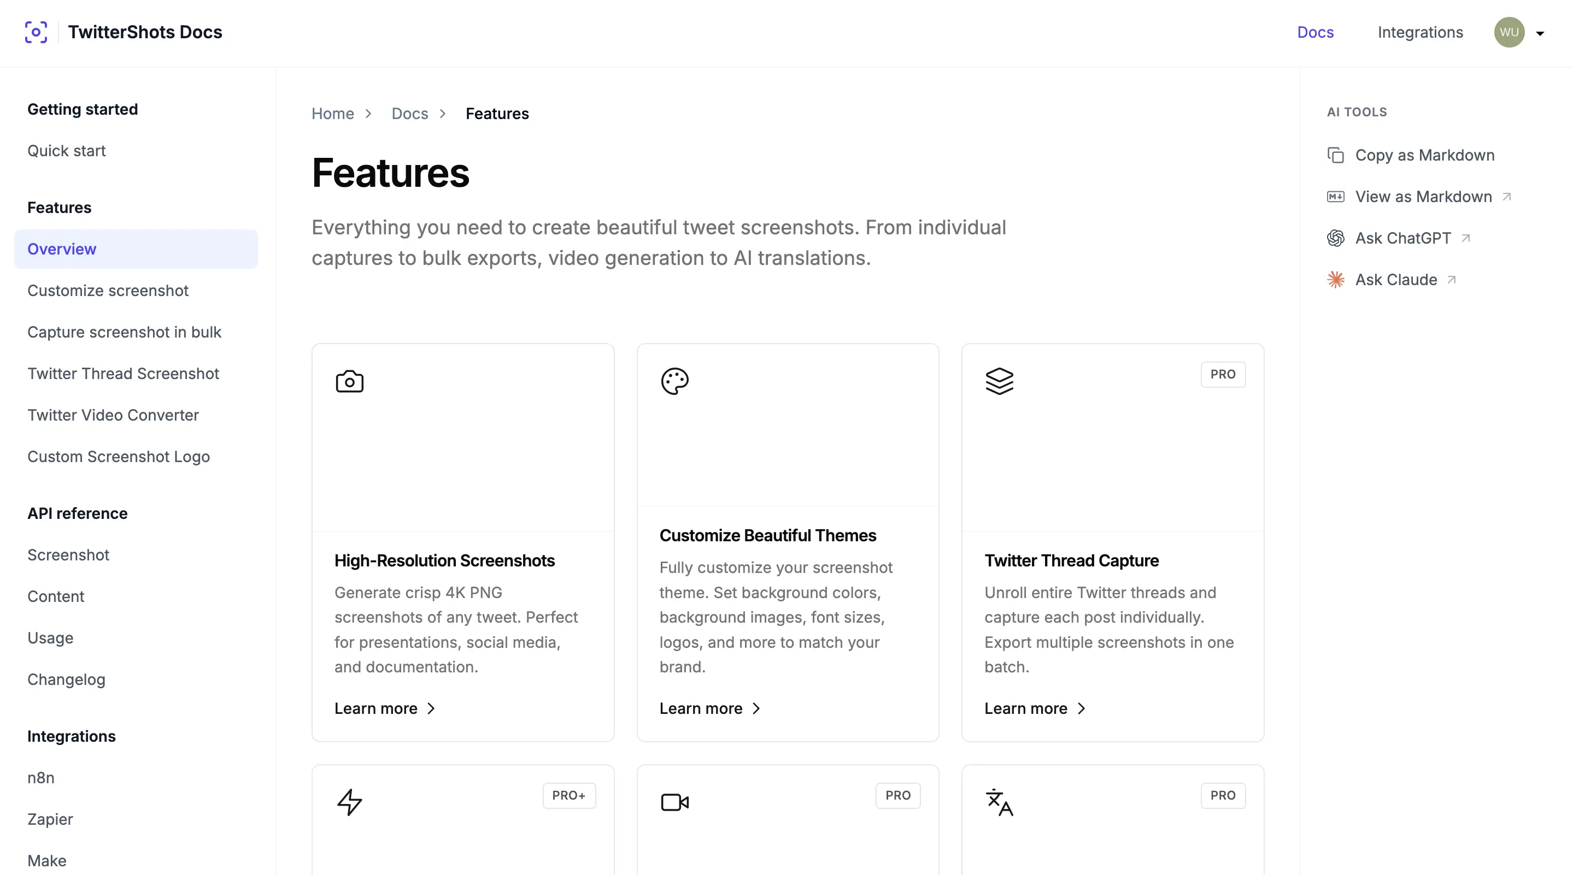Go to Home in the breadcrumb

pyautogui.click(x=332, y=114)
